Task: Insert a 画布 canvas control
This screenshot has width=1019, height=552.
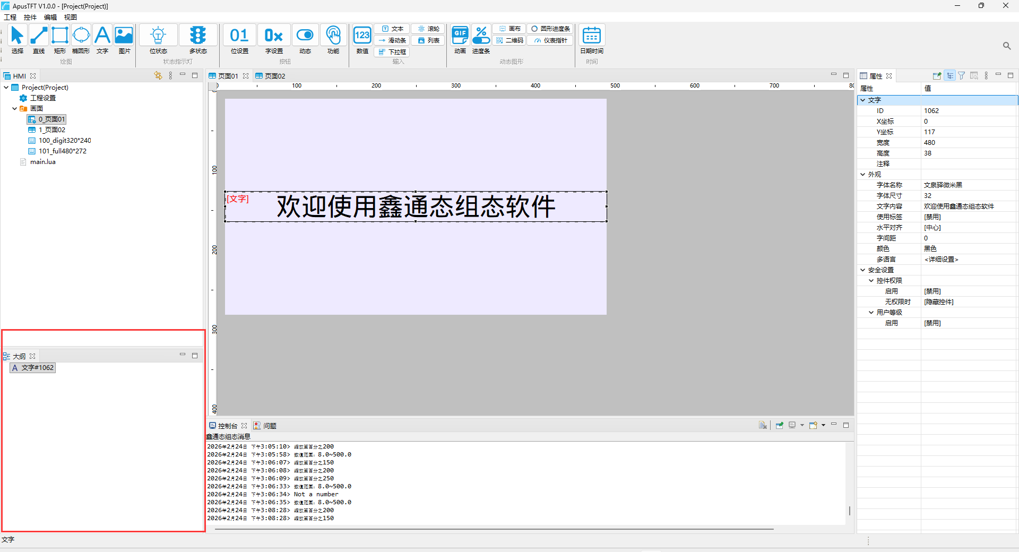Action: [x=509, y=29]
